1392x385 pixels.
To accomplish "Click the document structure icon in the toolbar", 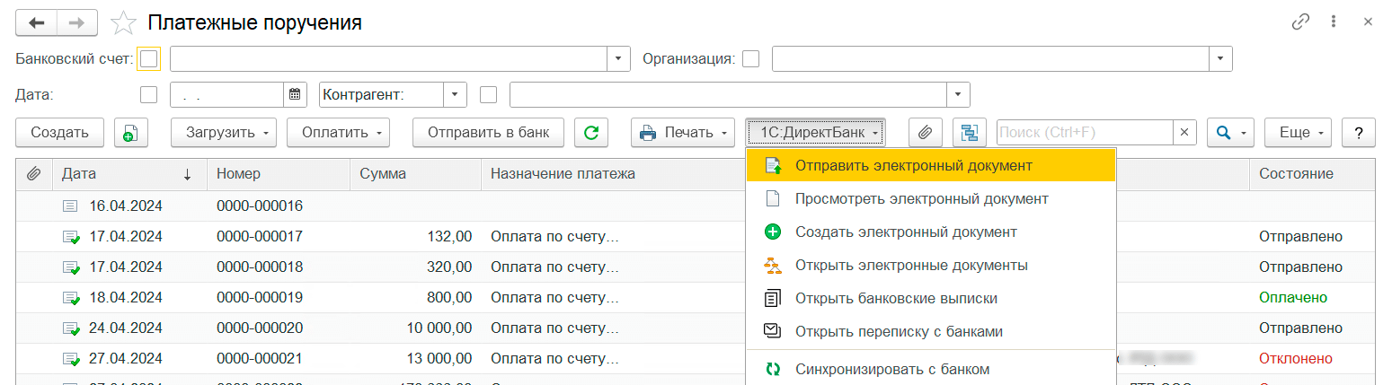I will (x=969, y=133).
